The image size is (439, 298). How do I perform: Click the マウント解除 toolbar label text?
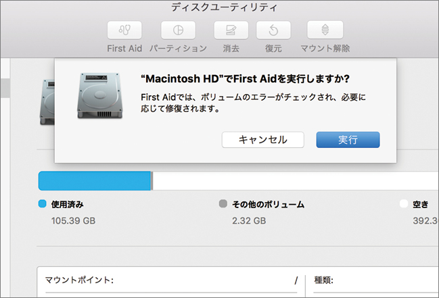coord(325,49)
